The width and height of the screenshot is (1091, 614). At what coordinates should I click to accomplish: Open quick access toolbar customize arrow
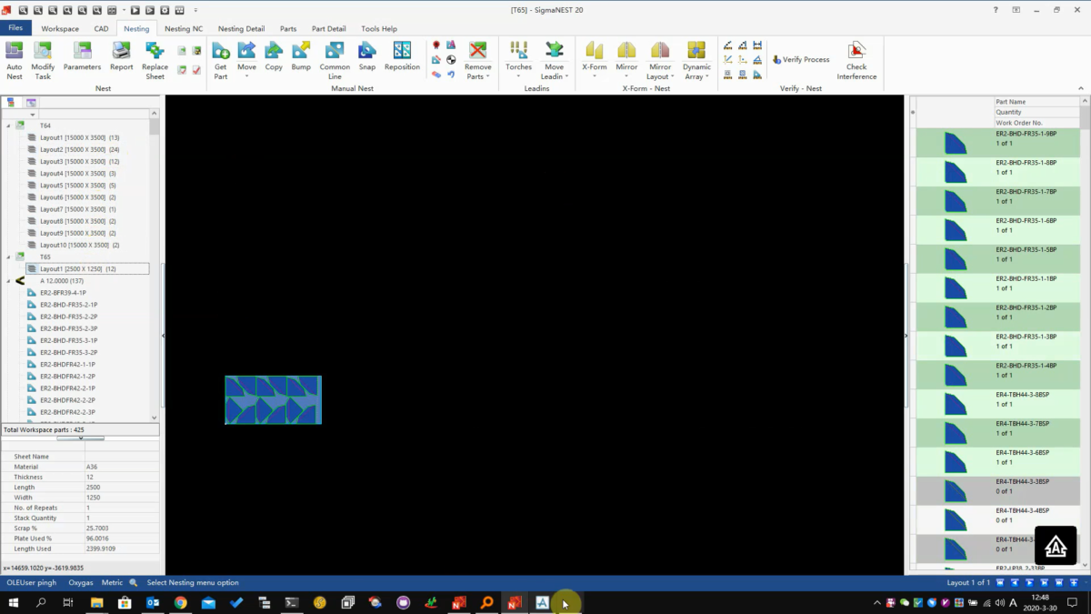pyautogui.click(x=195, y=10)
